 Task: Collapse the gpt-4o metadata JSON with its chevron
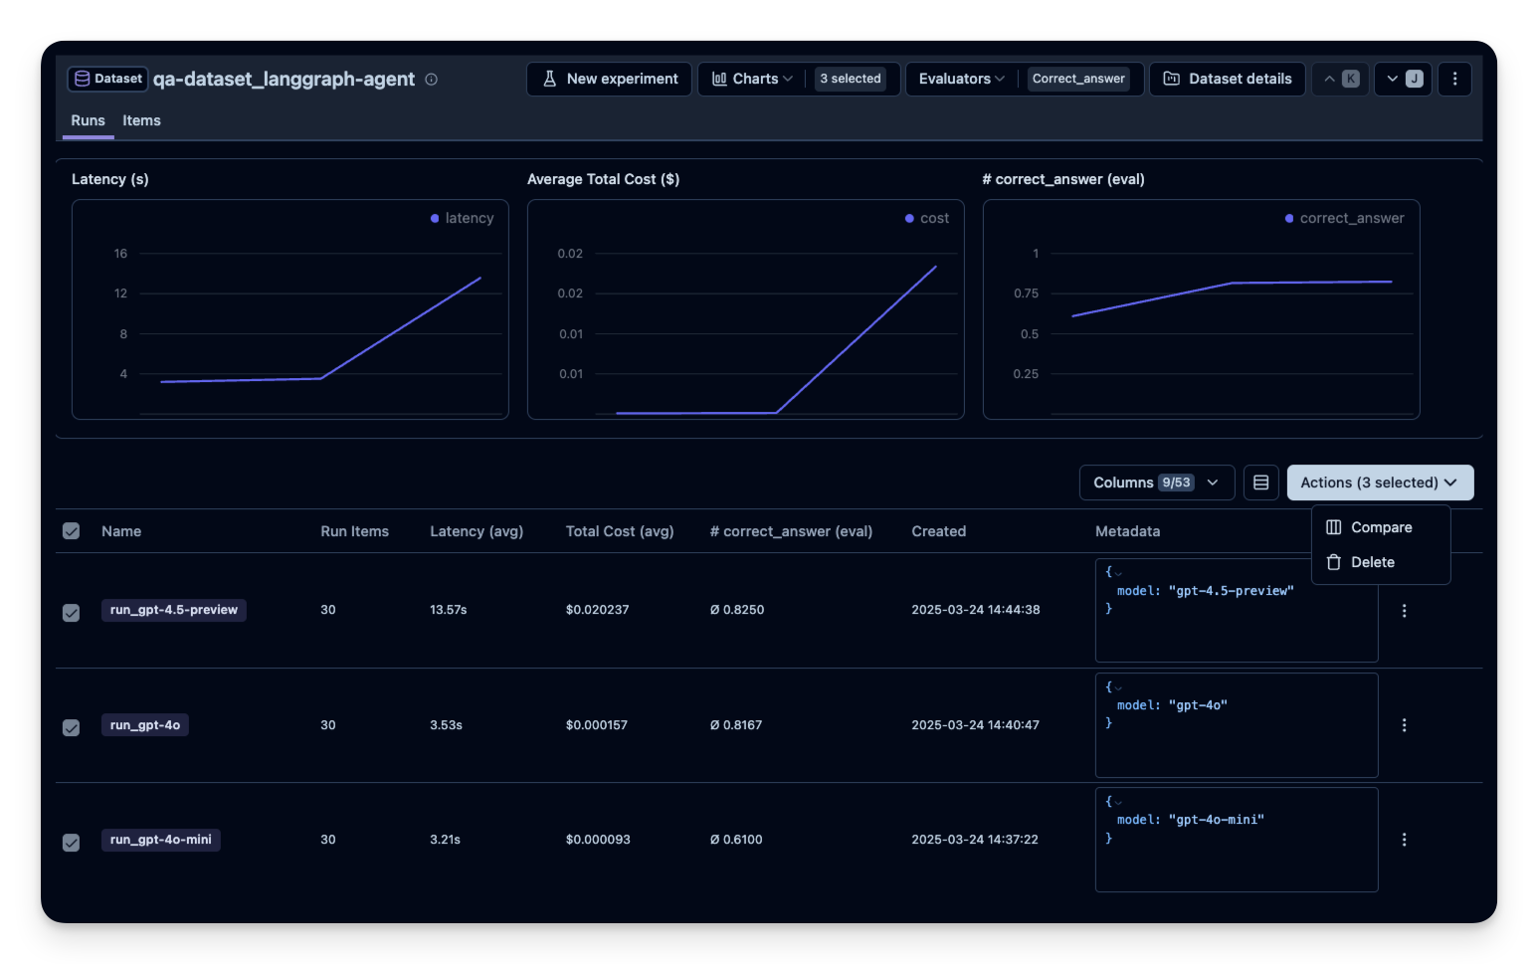[x=1118, y=686]
